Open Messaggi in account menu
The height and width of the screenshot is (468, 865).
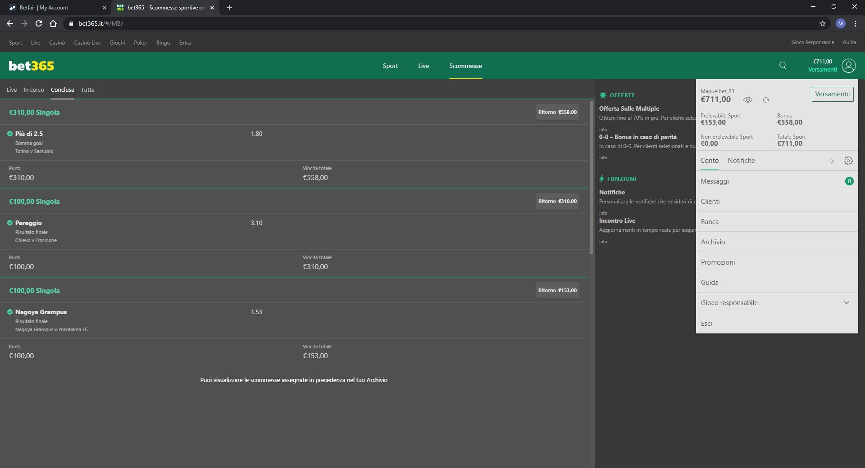tap(777, 181)
